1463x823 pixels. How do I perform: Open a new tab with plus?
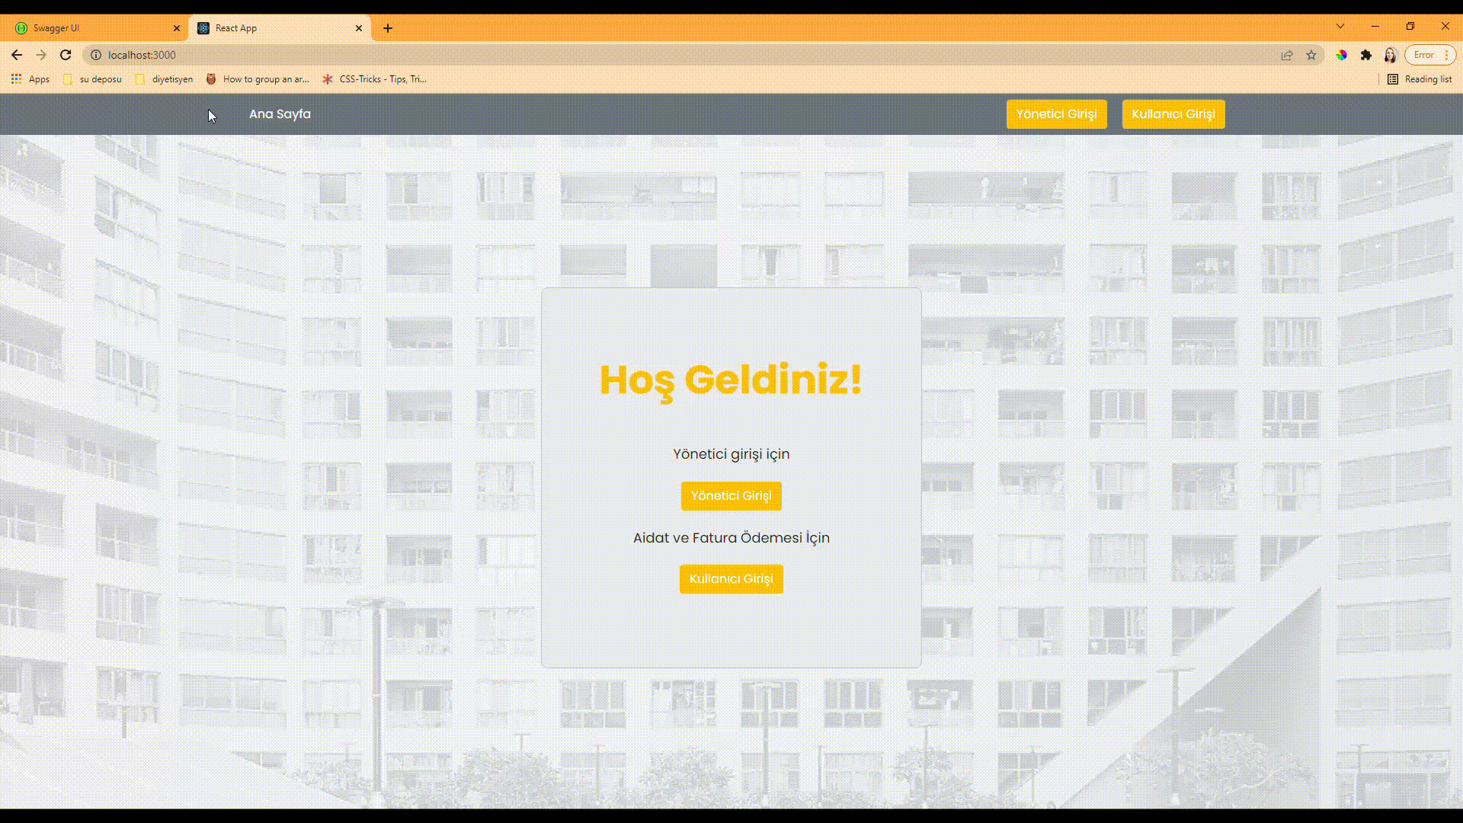[x=388, y=28]
